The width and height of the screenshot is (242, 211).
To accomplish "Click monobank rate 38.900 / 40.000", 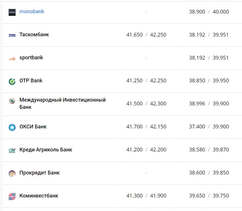I will (x=209, y=12).
